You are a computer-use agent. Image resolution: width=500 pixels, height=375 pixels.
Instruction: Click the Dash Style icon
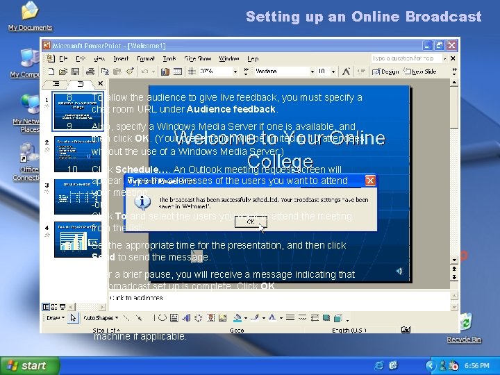coord(302,318)
